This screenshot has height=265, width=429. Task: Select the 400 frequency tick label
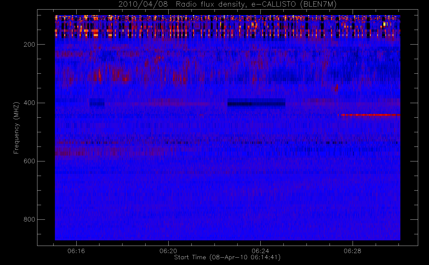click(x=29, y=103)
